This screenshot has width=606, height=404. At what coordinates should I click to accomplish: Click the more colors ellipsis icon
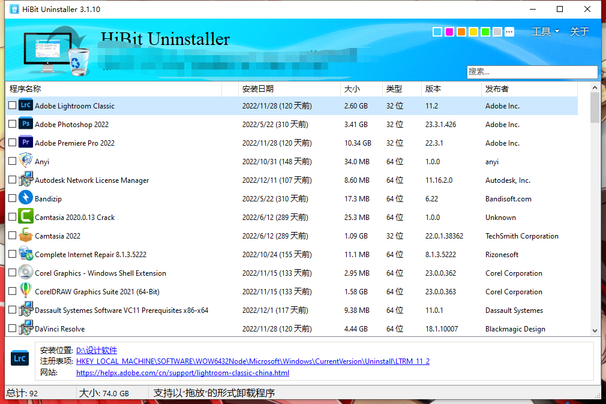(x=509, y=32)
